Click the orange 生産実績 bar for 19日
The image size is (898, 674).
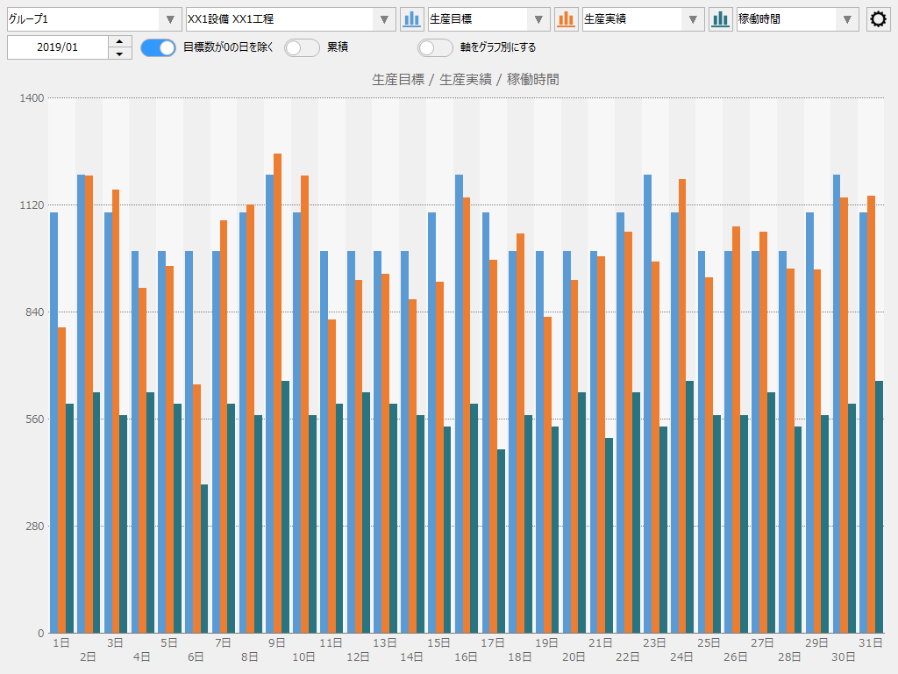click(x=547, y=475)
